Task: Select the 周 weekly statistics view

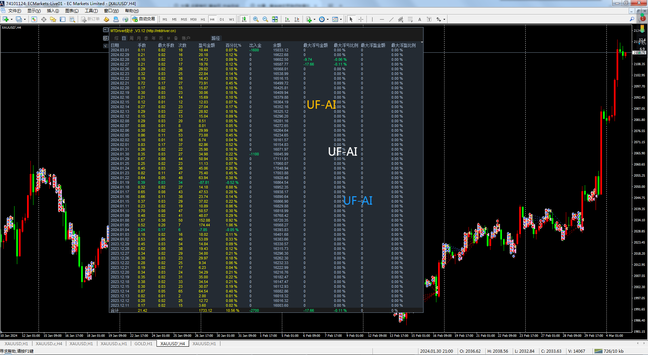Action: coord(131,38)
